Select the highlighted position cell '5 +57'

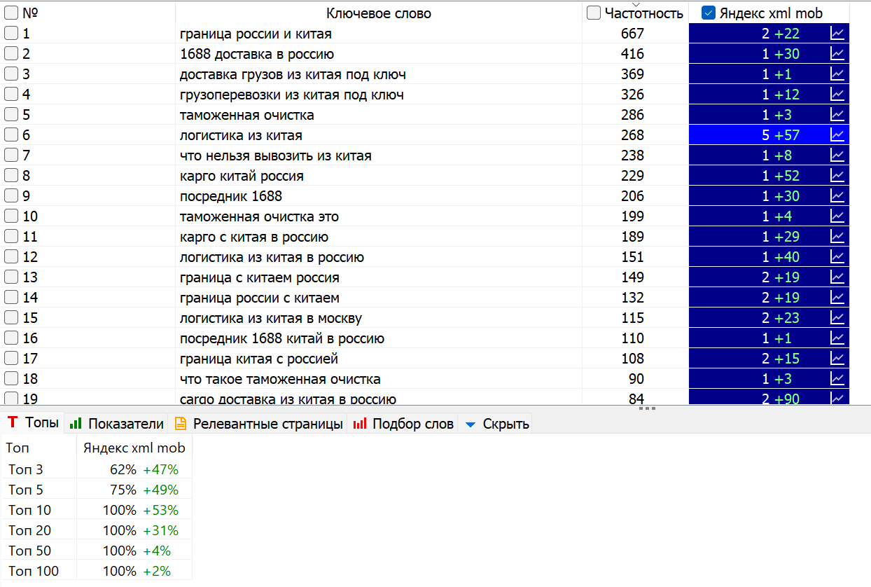780,135
